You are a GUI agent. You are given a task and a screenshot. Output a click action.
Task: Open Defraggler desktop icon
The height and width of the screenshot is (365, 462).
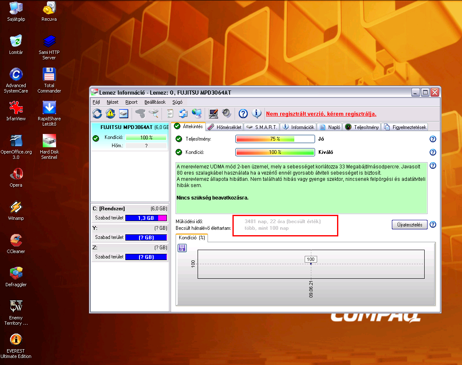pos(16,277)
